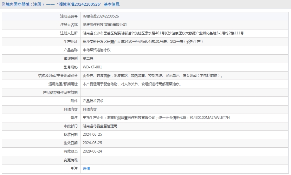This screenshot has height=175, width=291.
Task: Click approving department 湖南省药品监督管理局
Action: click(x=100, y=126)
